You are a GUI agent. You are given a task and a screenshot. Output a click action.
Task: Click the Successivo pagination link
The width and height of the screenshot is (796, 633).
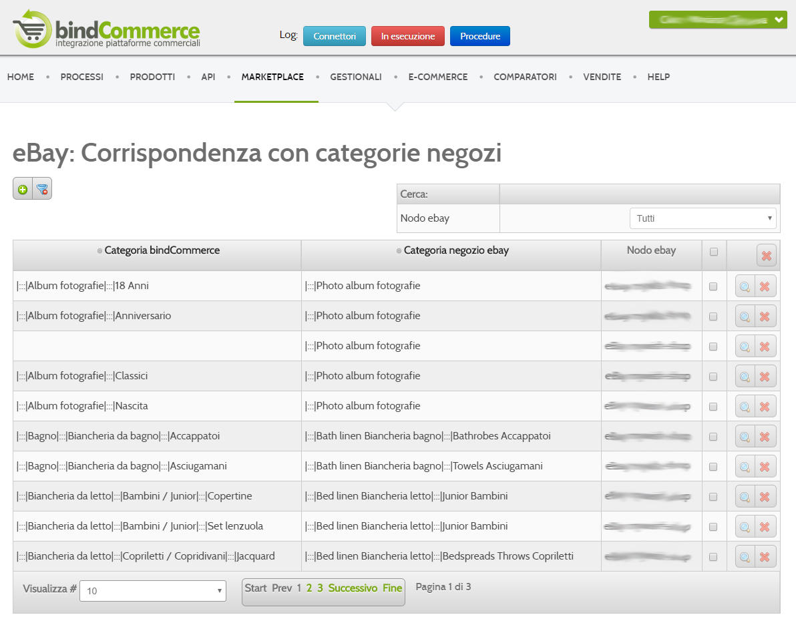point(353,588)
